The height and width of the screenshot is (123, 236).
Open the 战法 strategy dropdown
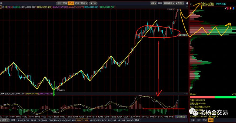click(x=5, y=120)
